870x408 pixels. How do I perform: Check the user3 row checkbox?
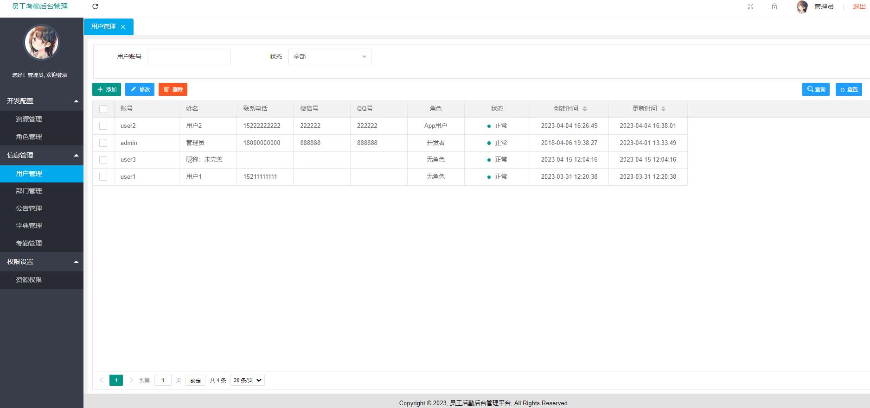coord(103,160)
